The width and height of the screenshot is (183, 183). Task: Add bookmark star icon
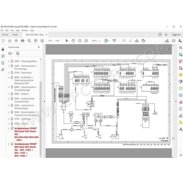(10, 41)
